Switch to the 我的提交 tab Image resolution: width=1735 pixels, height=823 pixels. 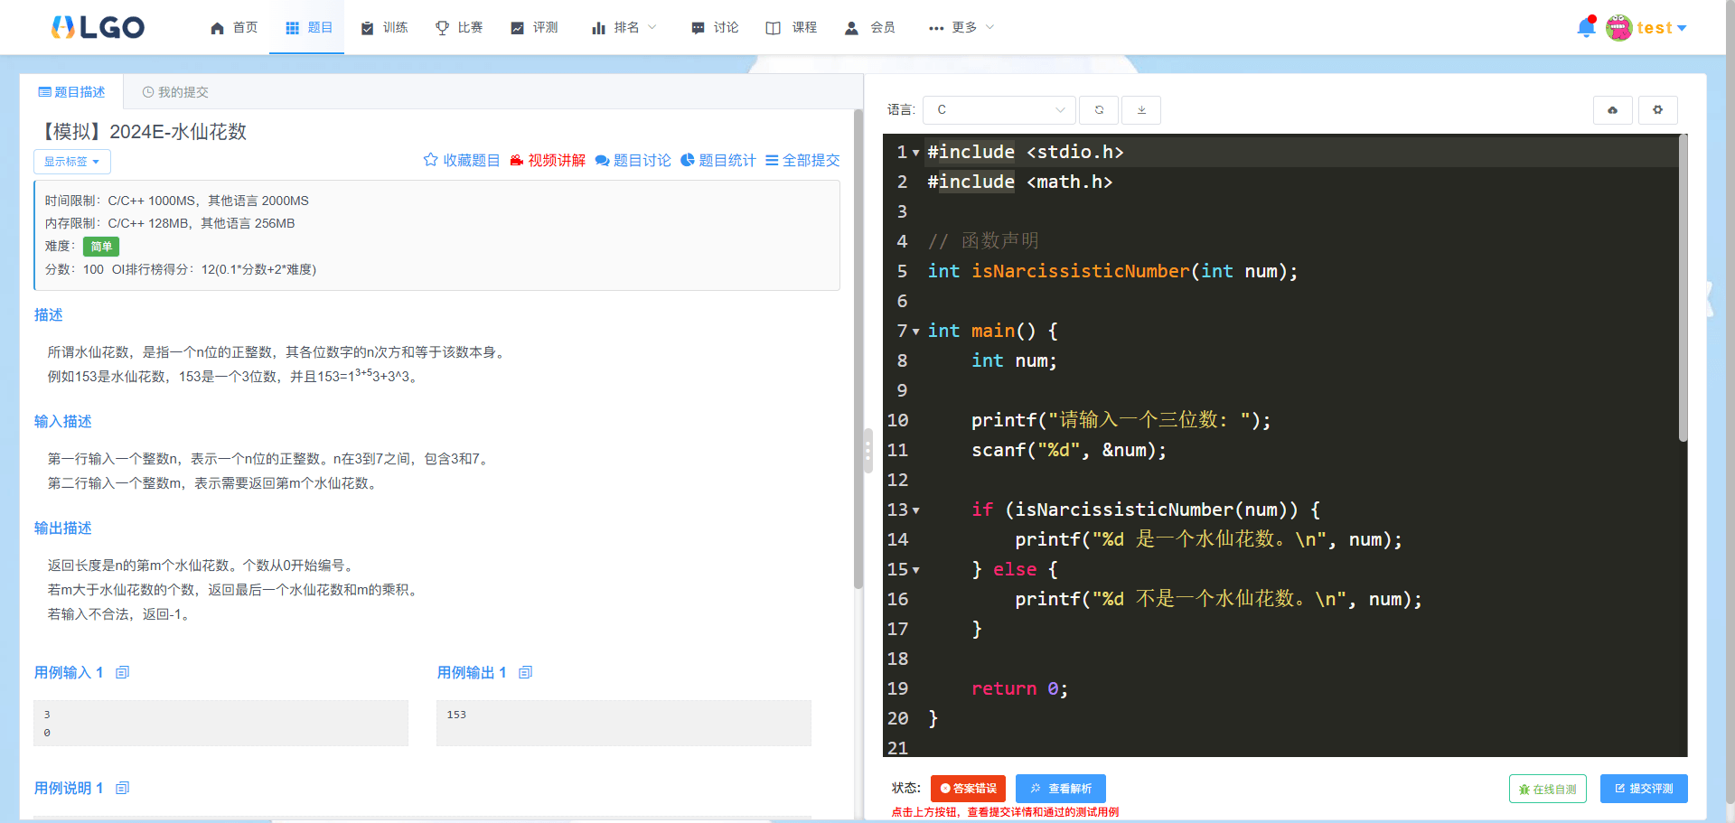click(x=175, y=92)
